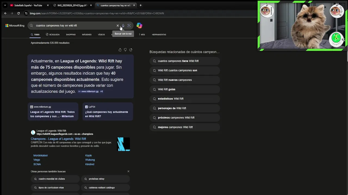The image size is (348, 195).
Task: Open the Wukong sublink
Action: click(x=90, y=160)
